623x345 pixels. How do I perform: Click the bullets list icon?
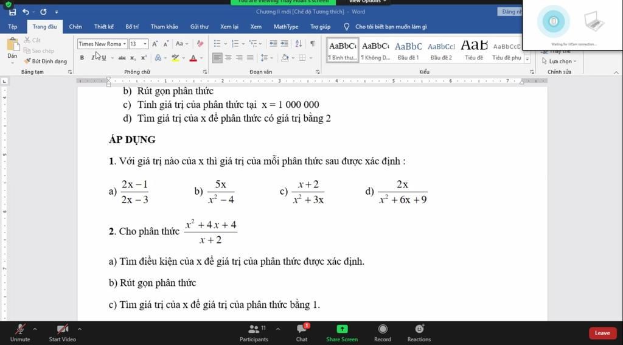217,44
